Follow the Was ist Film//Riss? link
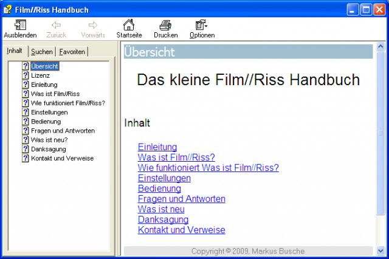The image size is (389, 259). tap(176, 157)
